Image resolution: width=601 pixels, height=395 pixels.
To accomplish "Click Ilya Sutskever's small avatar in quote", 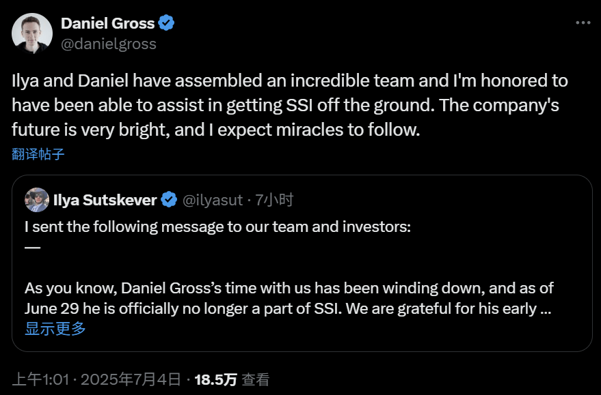I will tap(37, 200).
